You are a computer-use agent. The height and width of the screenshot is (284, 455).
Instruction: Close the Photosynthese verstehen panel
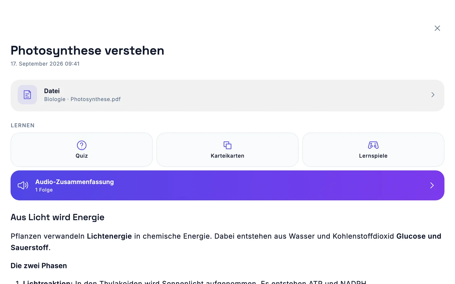click(x=437, y=28)
